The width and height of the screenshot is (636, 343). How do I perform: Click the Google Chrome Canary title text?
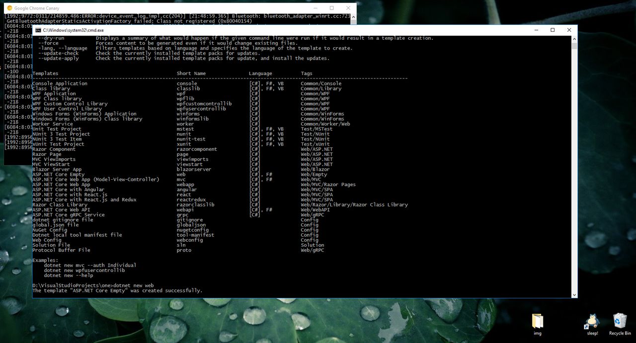[x=37, y=8]
